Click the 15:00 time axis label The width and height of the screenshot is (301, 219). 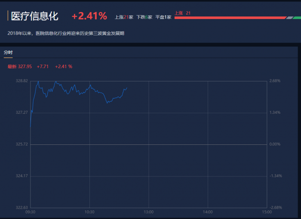click(x=267, y=212)
